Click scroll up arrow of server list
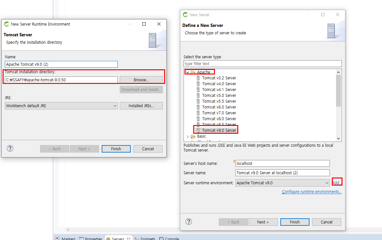 [338, 72]
